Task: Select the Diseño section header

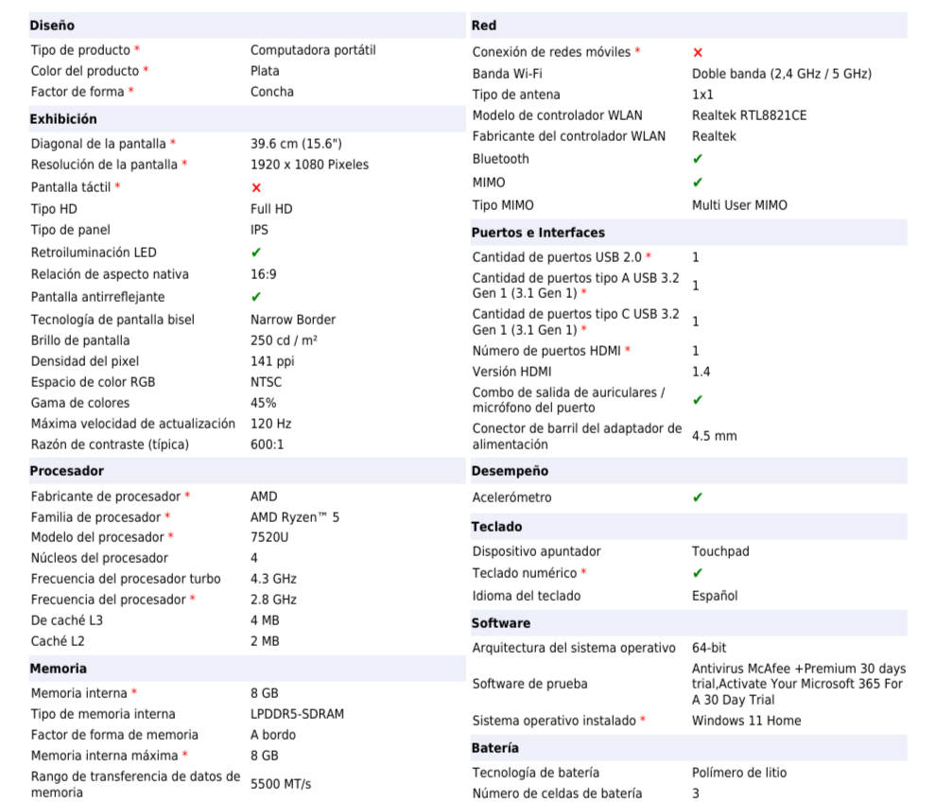Action: coord(52,26)
